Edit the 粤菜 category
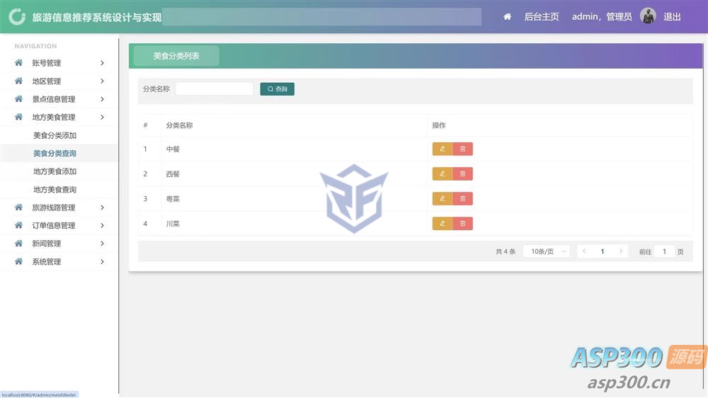This screenshot has height=398, width=708. click(x=442, y=199)
